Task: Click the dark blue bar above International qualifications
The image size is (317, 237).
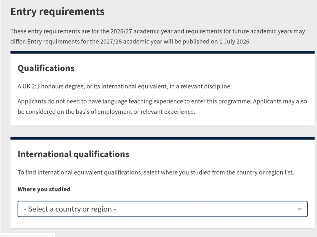Action: click(x=162, y=138)
